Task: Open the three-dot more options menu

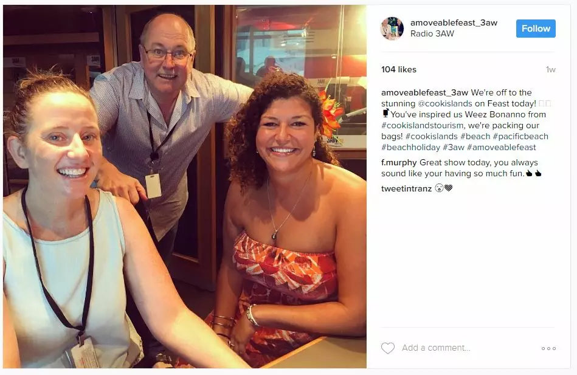Action: [548, 348]
